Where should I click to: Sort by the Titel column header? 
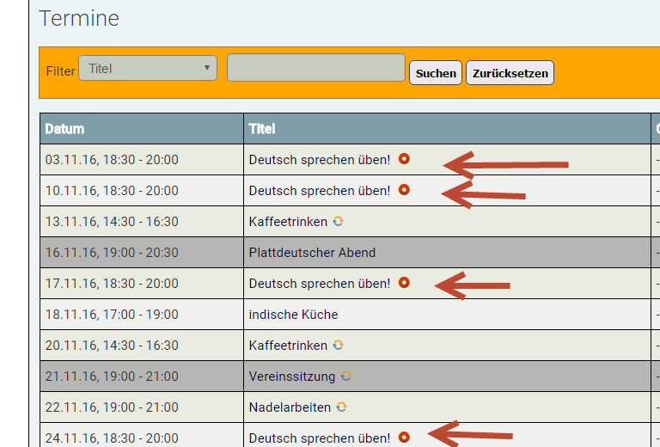click(262, 129)
